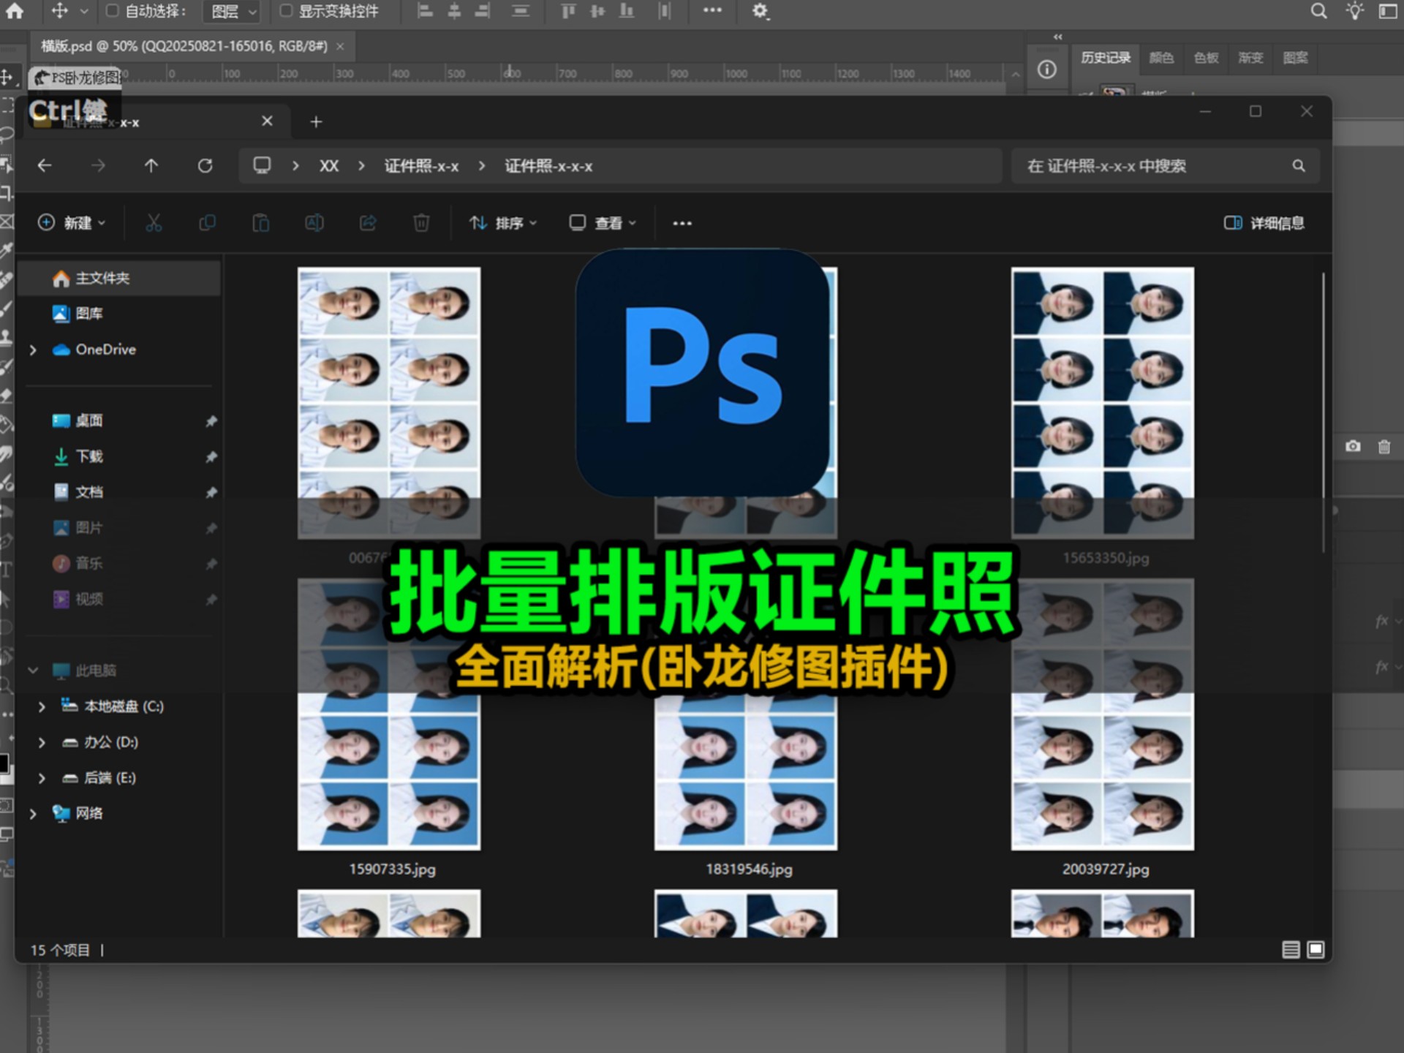
Task: Click the XX breadcrumb segment
Action: (329, 166)
